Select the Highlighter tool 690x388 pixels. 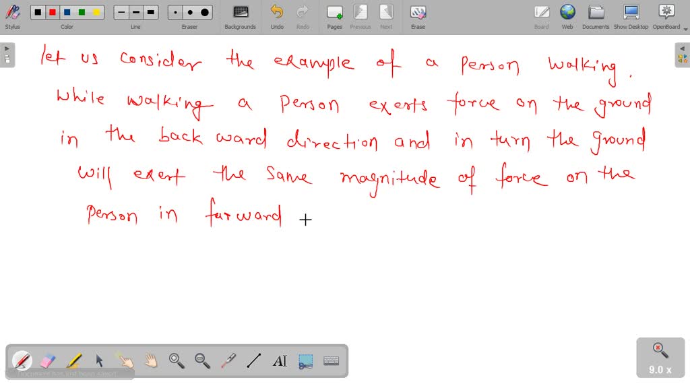point(73,362)
